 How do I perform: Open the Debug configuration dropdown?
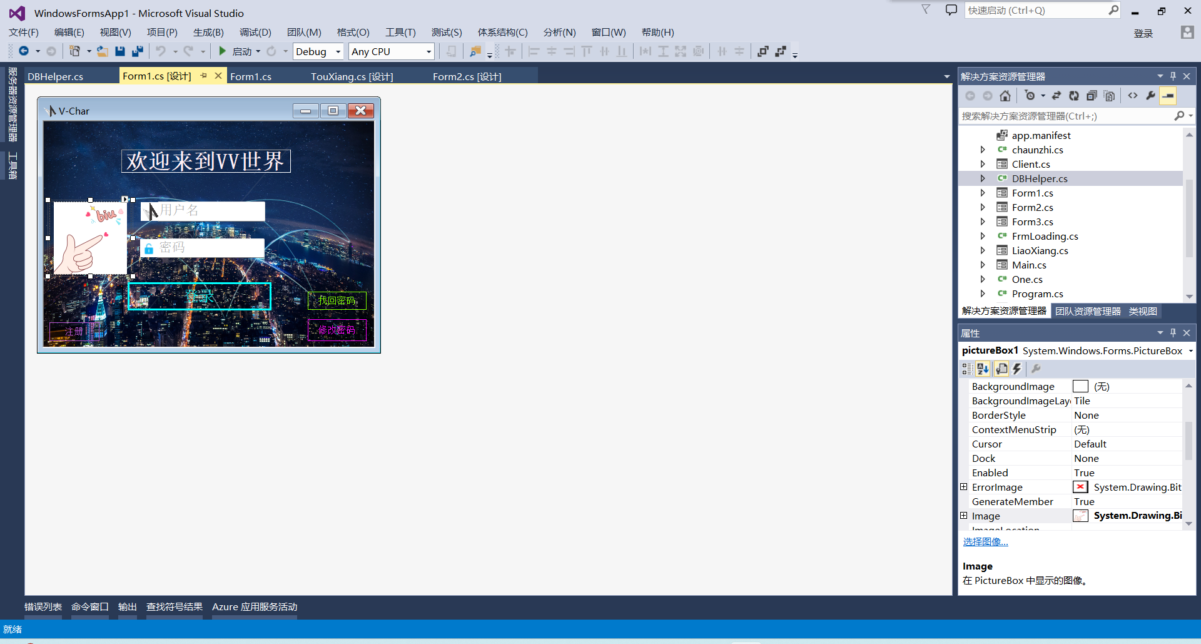[x=338, y=51]
